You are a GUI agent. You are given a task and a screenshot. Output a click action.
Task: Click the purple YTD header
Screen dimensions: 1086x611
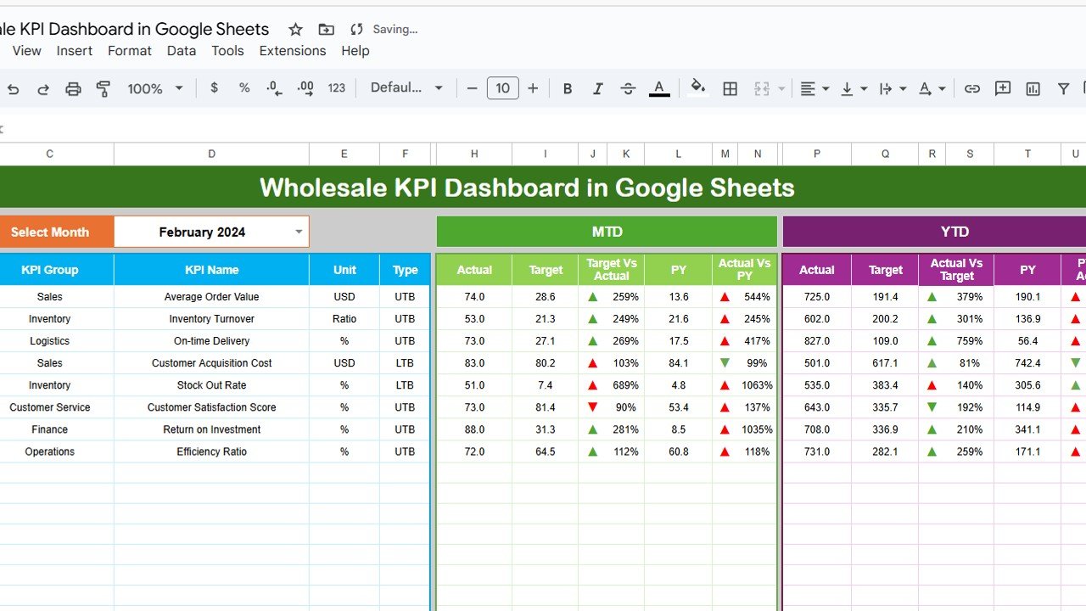click(x=934, y=232)
